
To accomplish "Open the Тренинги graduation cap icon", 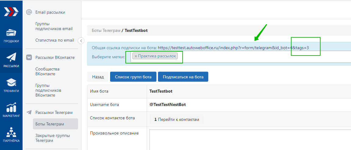I will tap(11, 82).
